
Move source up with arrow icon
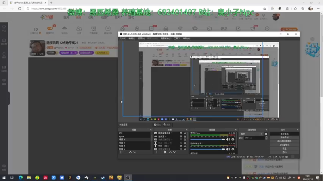[170, 152]
